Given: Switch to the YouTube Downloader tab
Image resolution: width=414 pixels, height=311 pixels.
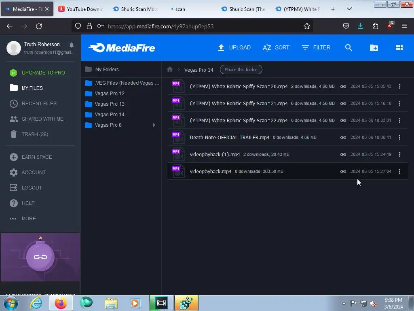Looking at the screenshot, I should pyautogui.click(x=81, y=9).
